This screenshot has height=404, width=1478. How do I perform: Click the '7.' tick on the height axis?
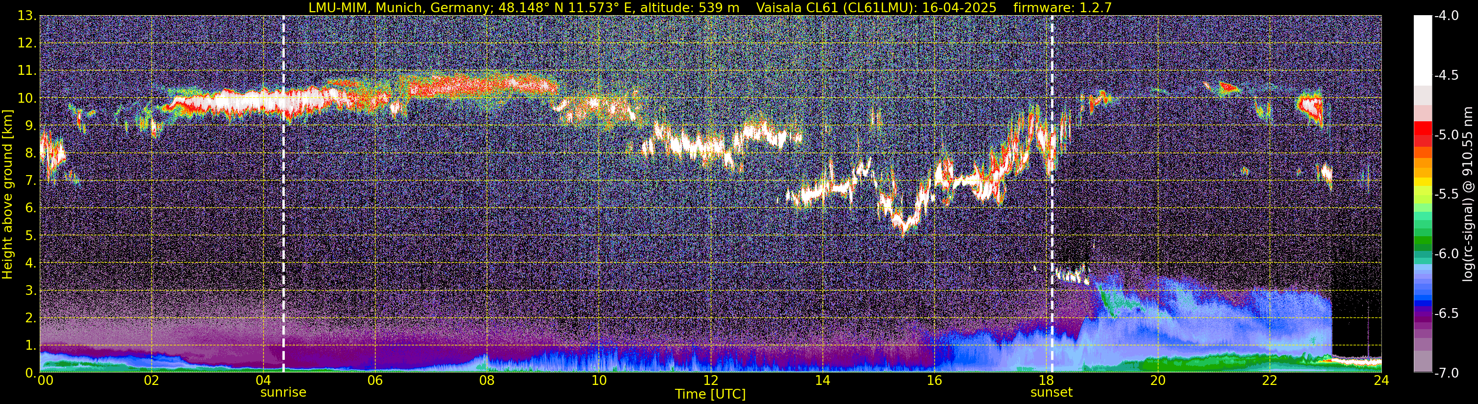coord(31,181)
